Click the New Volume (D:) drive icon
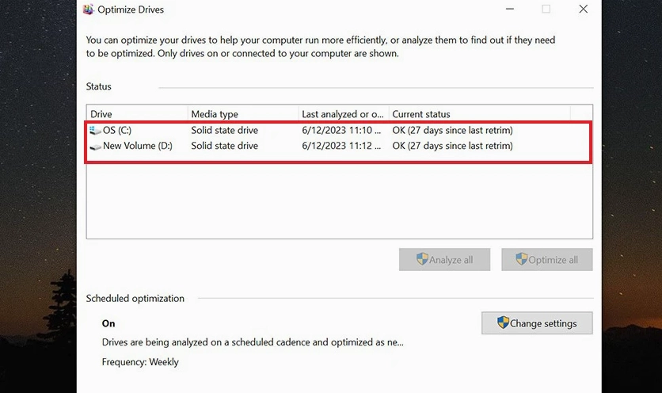 pyautogui.click(x=96, y=147)
